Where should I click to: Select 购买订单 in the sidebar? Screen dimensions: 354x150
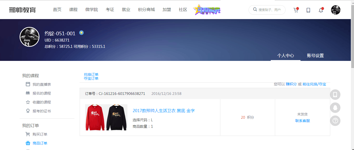[40, 134]
